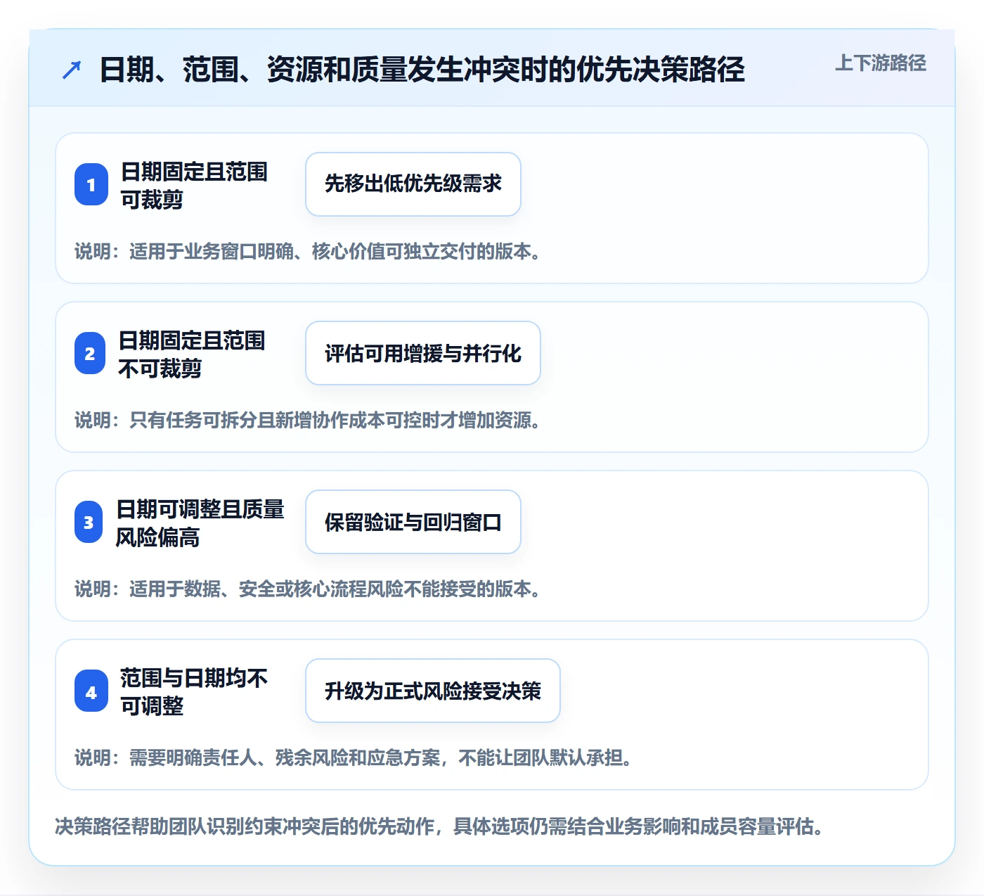Click the step 2 number badge
Screen dimensions: 984x896
pos(90,353)
